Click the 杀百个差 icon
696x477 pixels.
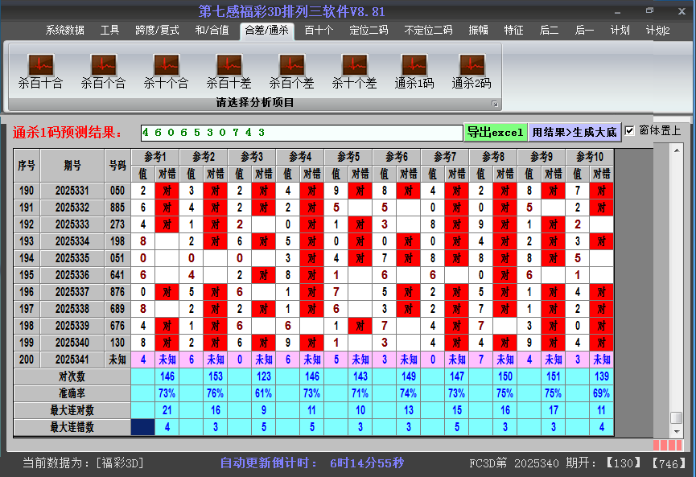tap(291, 65)
